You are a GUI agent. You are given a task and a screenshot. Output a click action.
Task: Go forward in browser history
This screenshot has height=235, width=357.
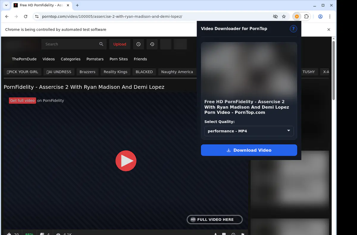[x=16, y=17]
